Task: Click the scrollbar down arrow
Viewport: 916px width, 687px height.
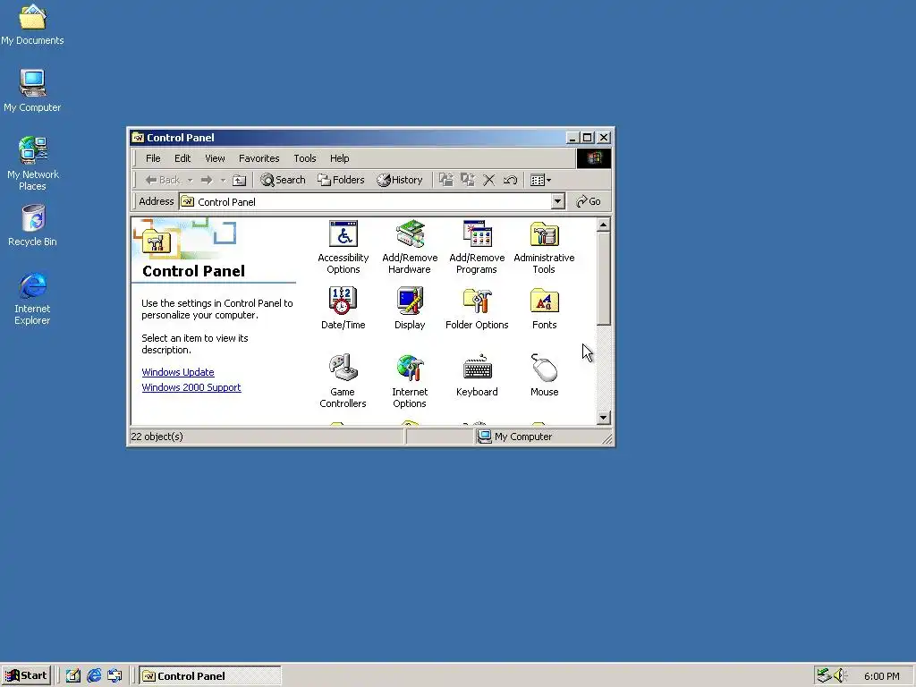Action: [604, 418]
